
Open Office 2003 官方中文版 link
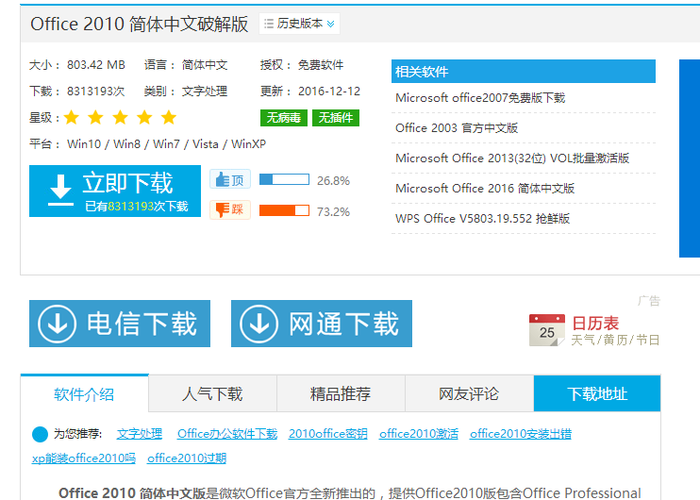tap(457, 128)
